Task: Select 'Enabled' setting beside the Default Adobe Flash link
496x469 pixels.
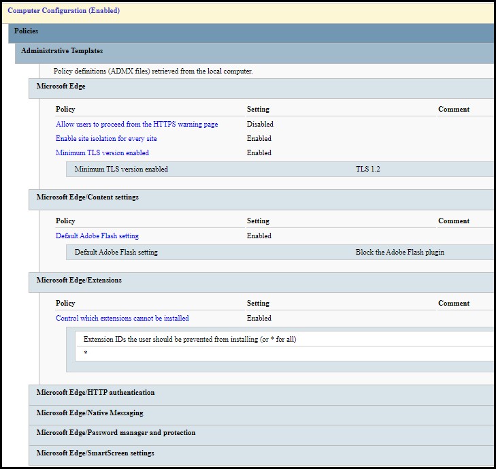Action: point(259,236)
